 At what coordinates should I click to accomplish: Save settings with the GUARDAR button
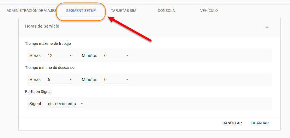click(x=260, y=123)
